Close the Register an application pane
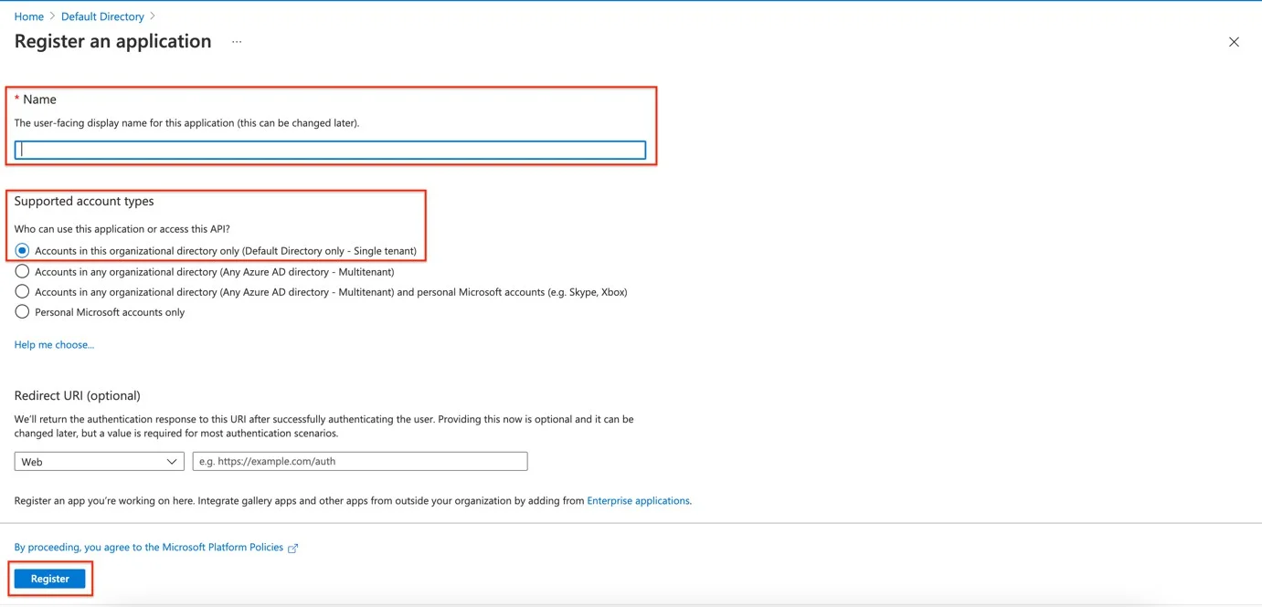 click(x=1234, y=42)
